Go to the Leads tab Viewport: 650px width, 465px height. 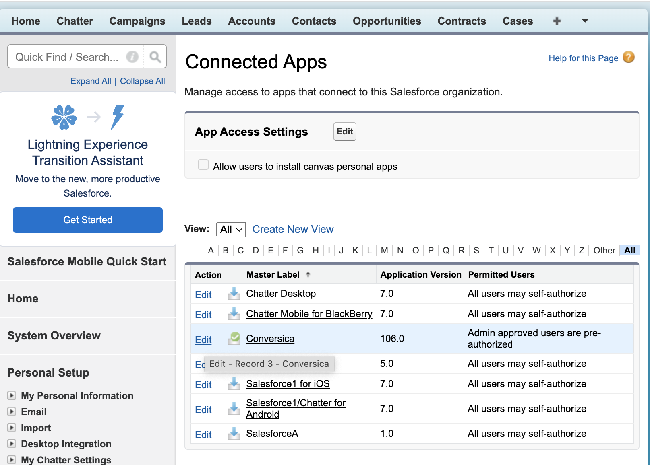(197, 21)
